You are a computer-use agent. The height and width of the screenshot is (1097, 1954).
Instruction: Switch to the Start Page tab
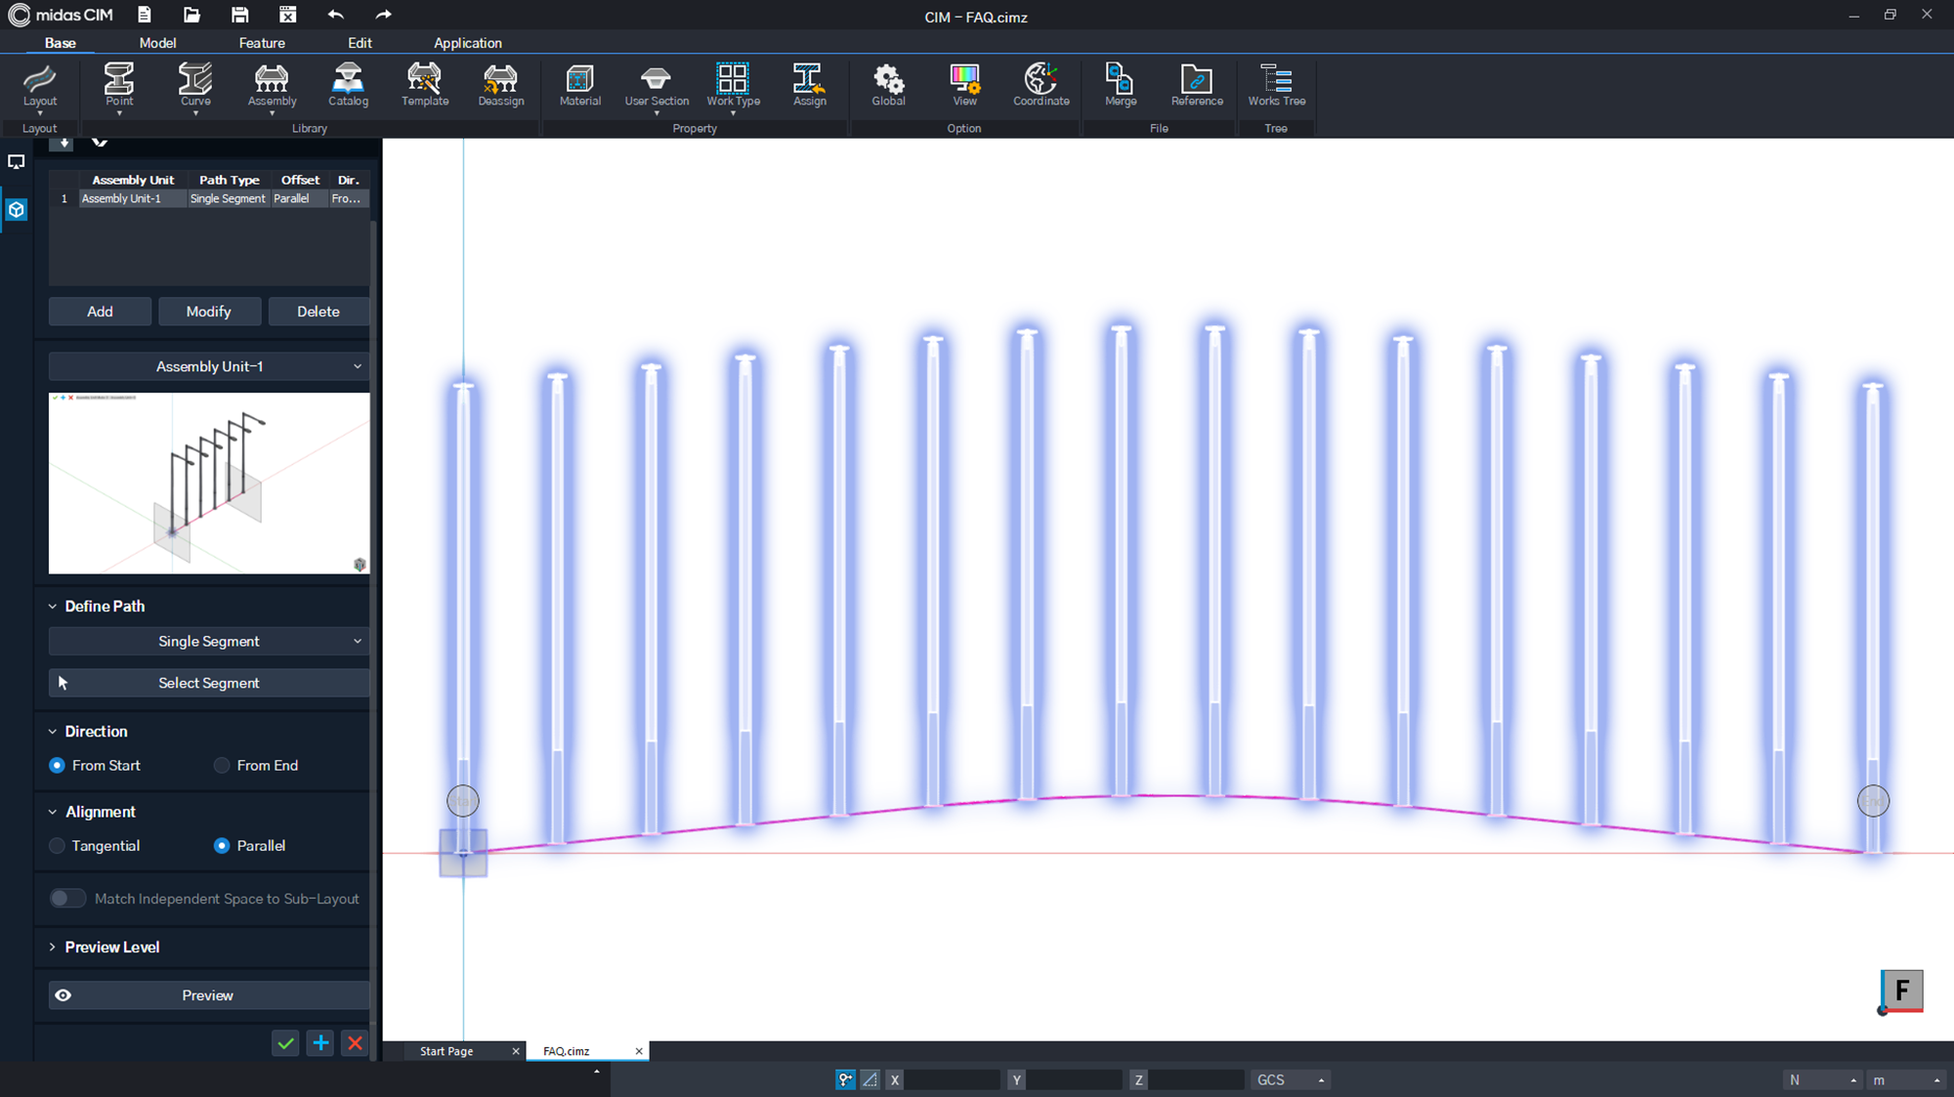pyautogui.click(x=446, y=1051)
